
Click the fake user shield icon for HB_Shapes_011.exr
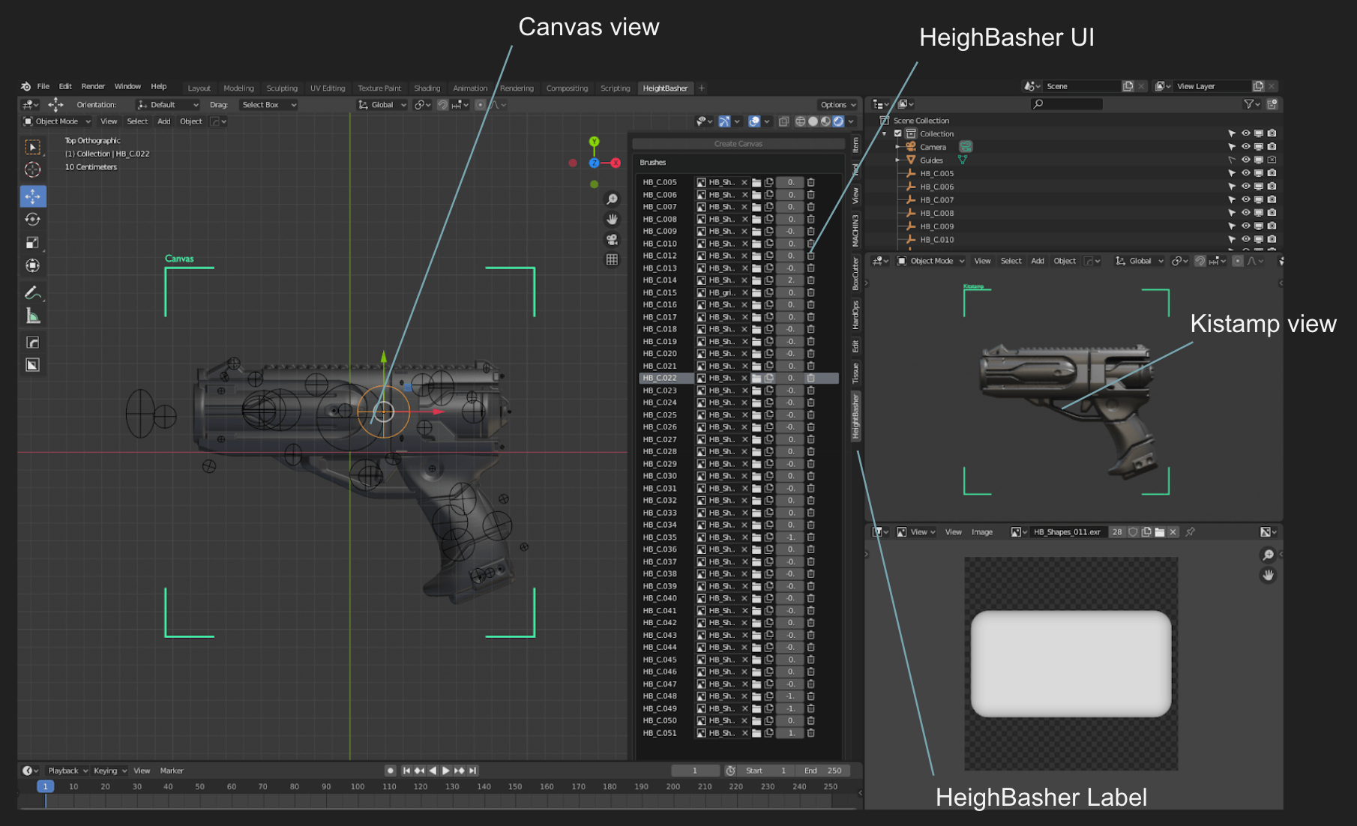(1133, 532)
